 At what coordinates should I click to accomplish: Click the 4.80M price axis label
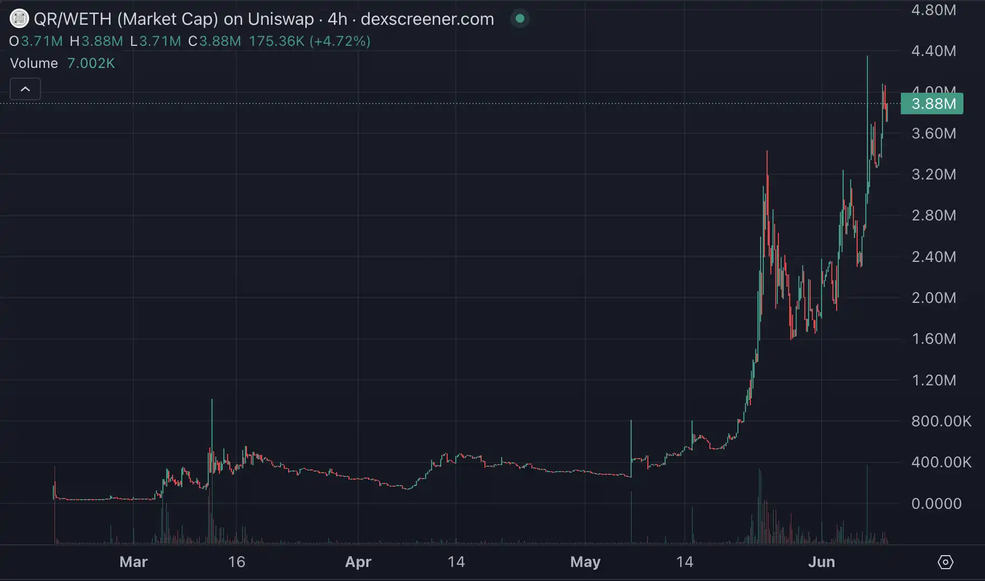click(933, 10)
